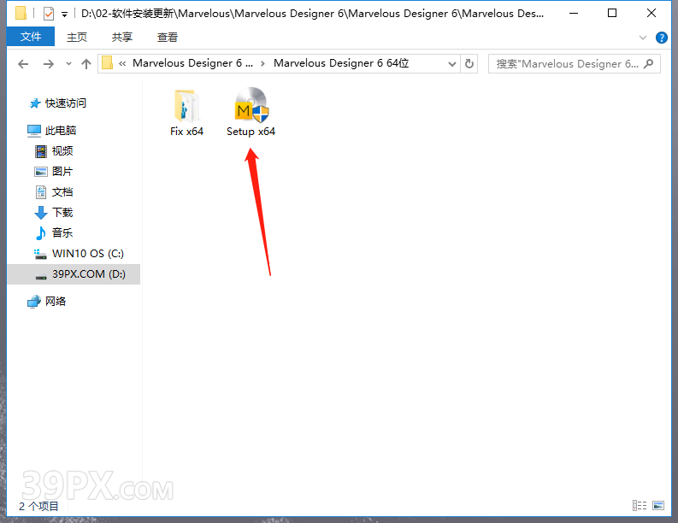Click the Back navigation arrow

tap(23, 64)
